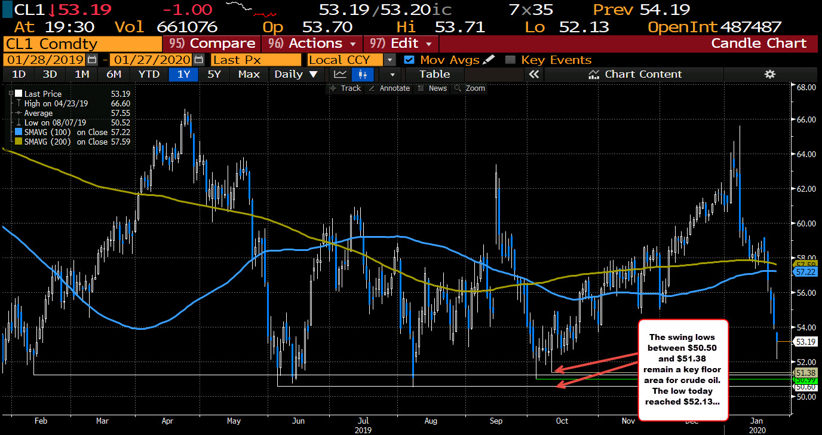The image size is (822, 435).
Task: Activate the Track crosshair tool
Action: coord(345,88)
